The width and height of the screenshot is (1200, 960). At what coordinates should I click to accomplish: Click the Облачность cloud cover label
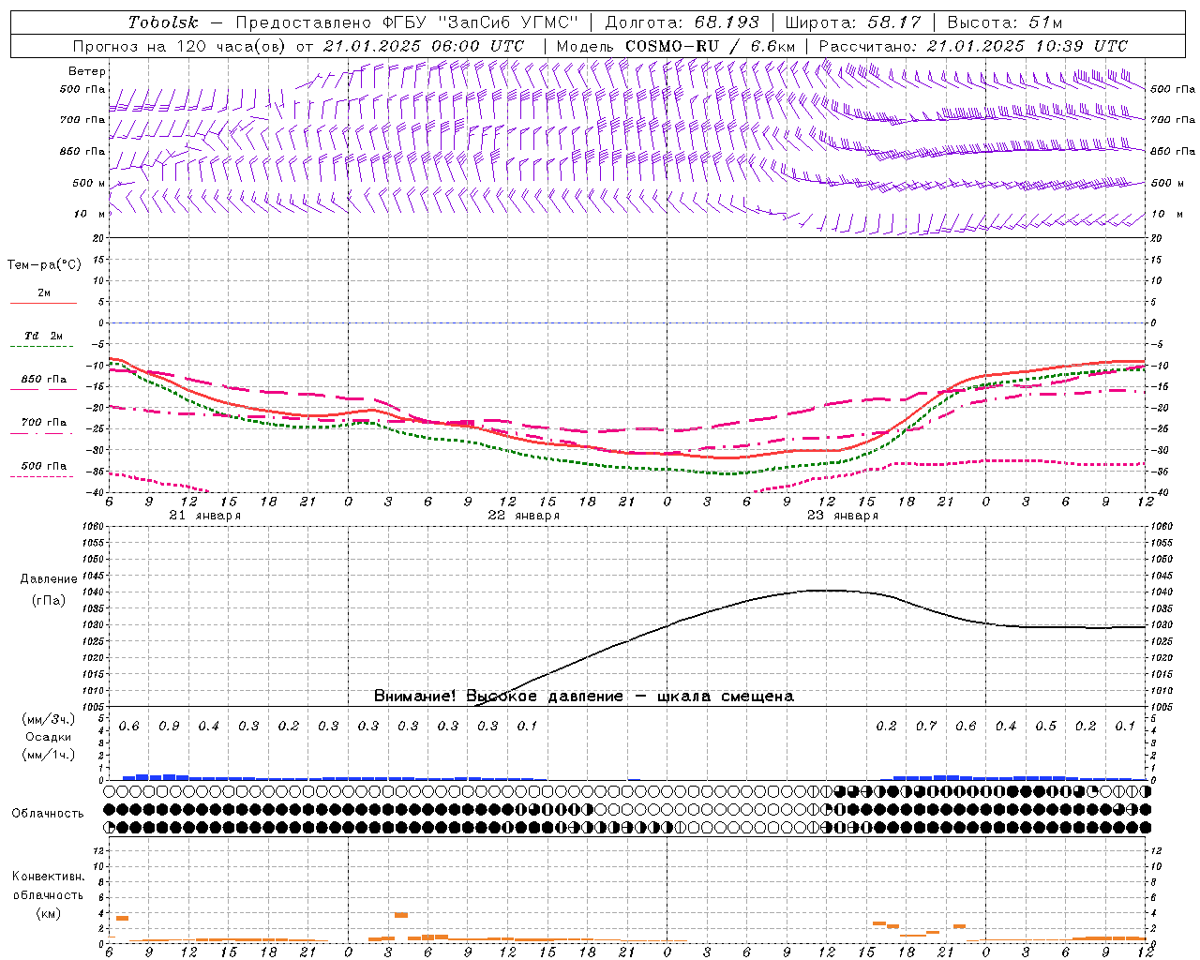click(47, 813)
